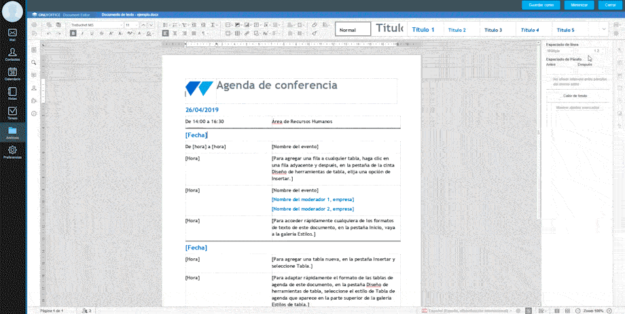Toggle align left button
The image size is (625, 314).
coord(165,33)
